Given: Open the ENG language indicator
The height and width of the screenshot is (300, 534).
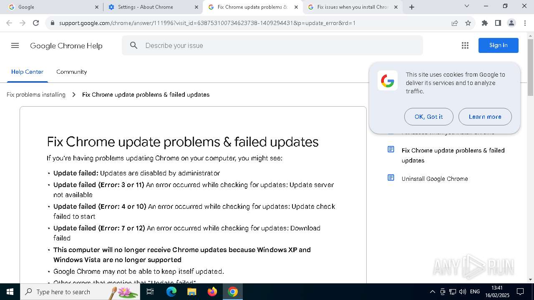Looking at the screenshot, I should 475,292.
